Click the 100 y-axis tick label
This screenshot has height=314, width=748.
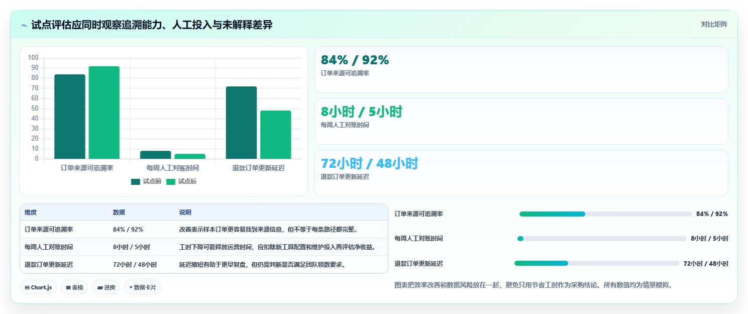[x=33, y=58]
